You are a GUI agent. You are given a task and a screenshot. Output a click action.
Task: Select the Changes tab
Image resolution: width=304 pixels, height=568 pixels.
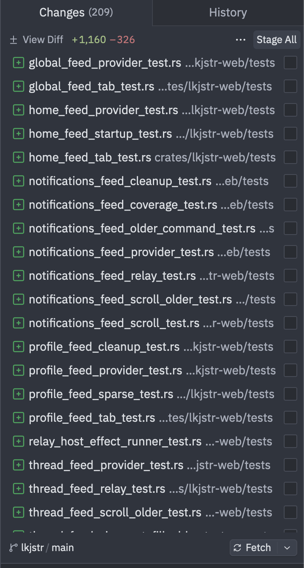(x=76, y=13)
